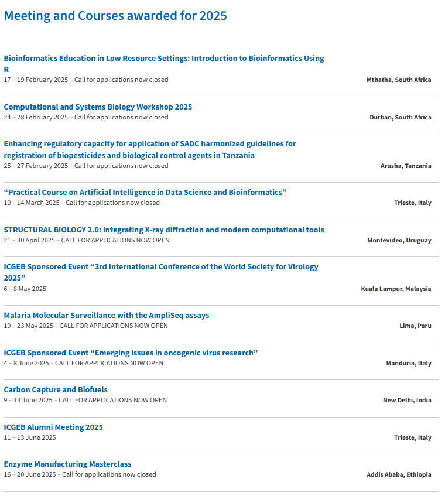Open Emerging issues in oncogenic virus research

point(131,353)
